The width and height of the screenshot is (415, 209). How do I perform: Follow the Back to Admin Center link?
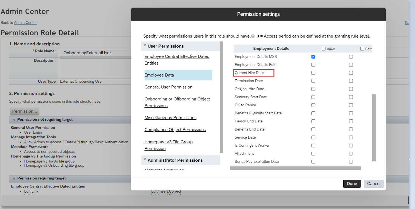point(25,23)
